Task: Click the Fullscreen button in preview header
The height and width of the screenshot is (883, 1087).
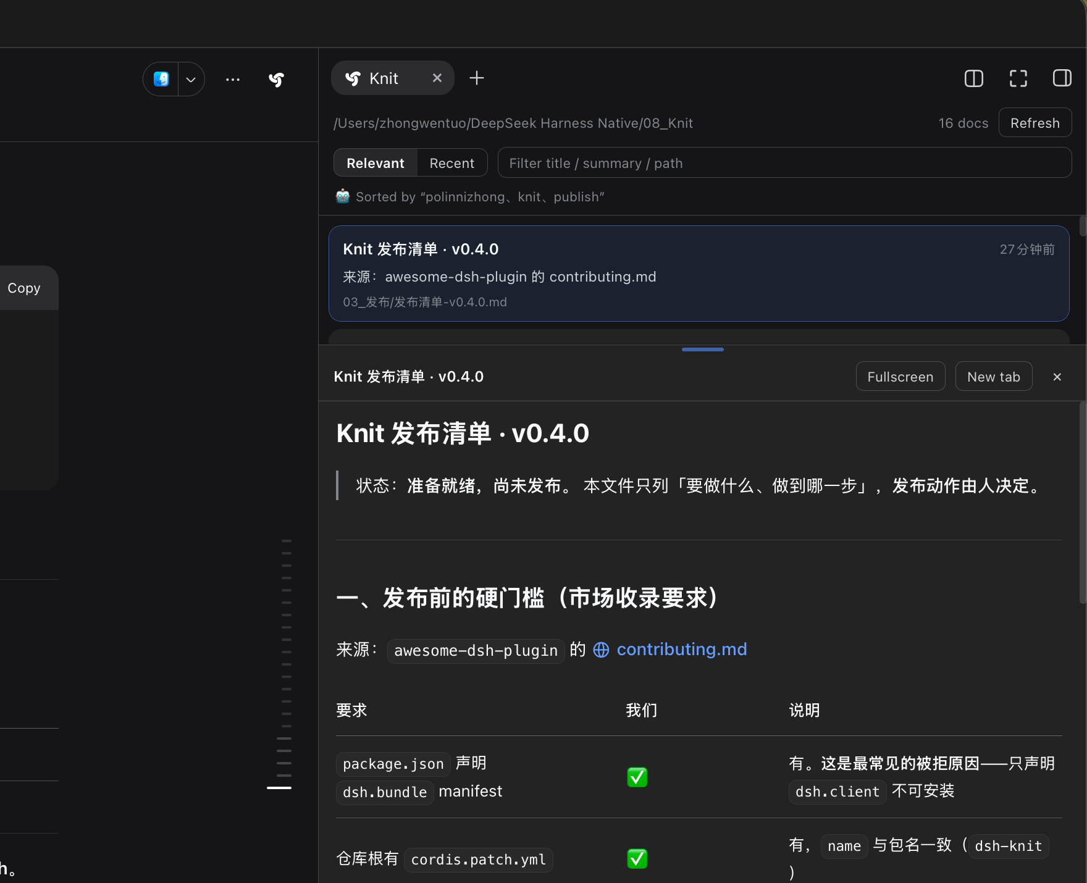Action: (900, 377)
